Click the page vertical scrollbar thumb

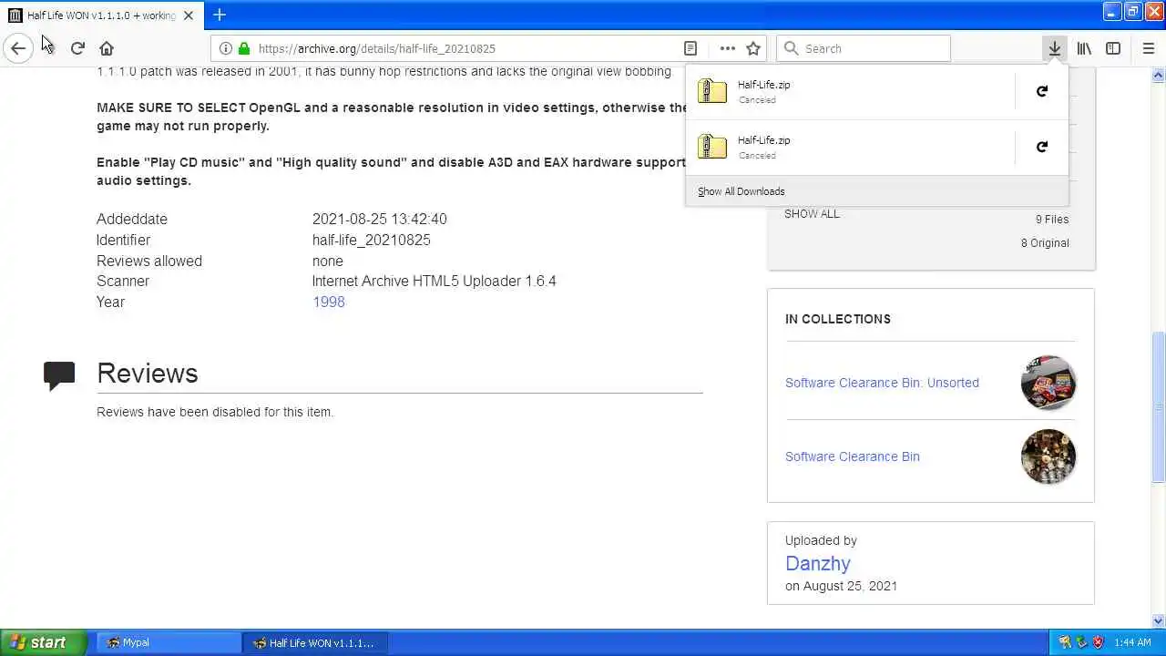point(1159,407)
